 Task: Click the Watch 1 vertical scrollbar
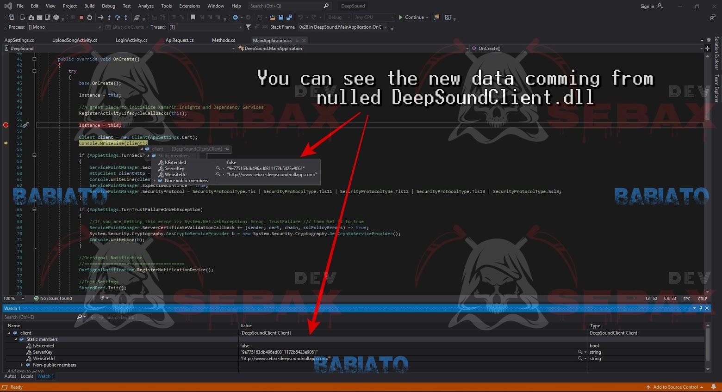tap(707, 347)
